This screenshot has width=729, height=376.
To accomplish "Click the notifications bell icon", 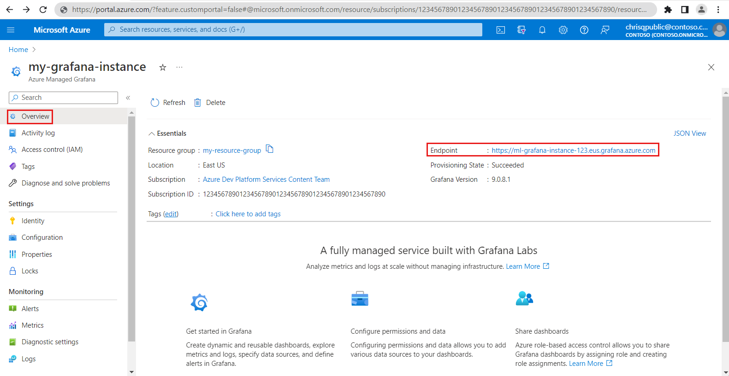I will pos(542,30).
